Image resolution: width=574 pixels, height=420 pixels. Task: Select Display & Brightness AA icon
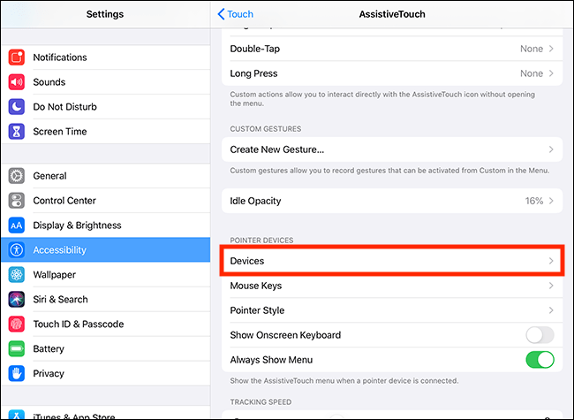point(17,225)
